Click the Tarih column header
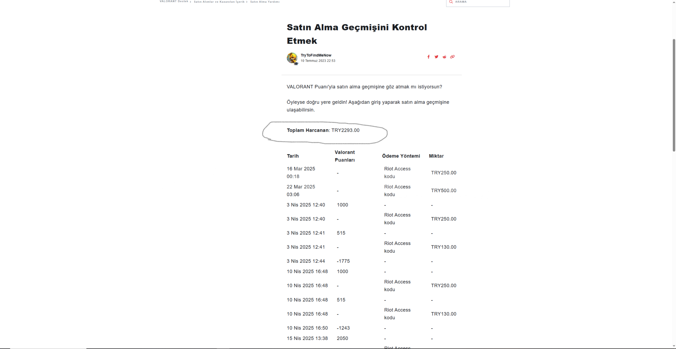The image size is (676, 349). click(293, 156)
